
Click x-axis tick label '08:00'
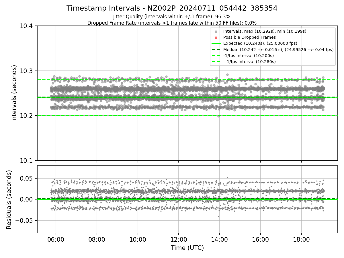click(x=97, y=240)
